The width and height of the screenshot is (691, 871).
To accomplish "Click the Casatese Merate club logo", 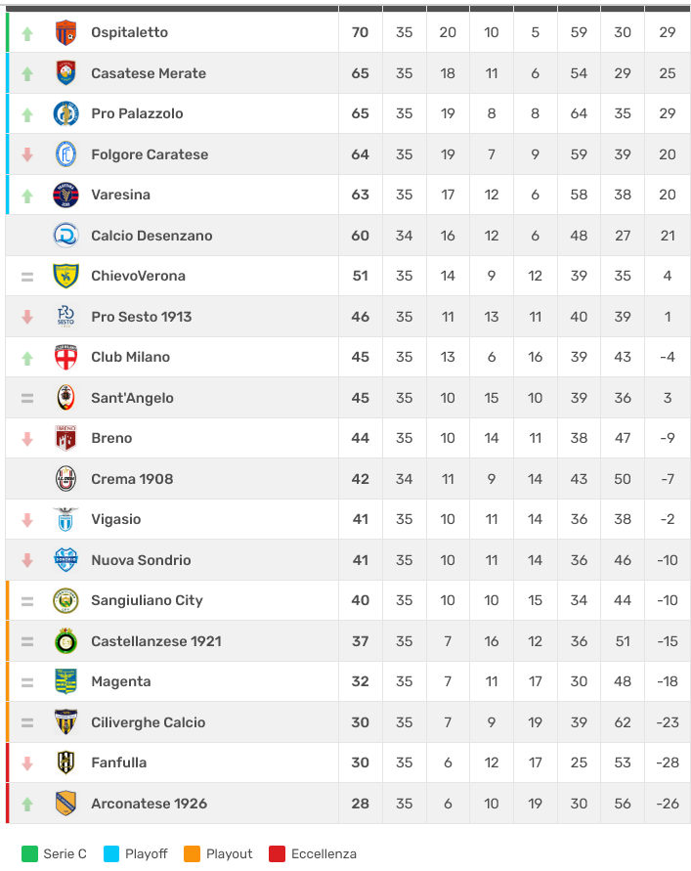I will (x=65, y=73).
